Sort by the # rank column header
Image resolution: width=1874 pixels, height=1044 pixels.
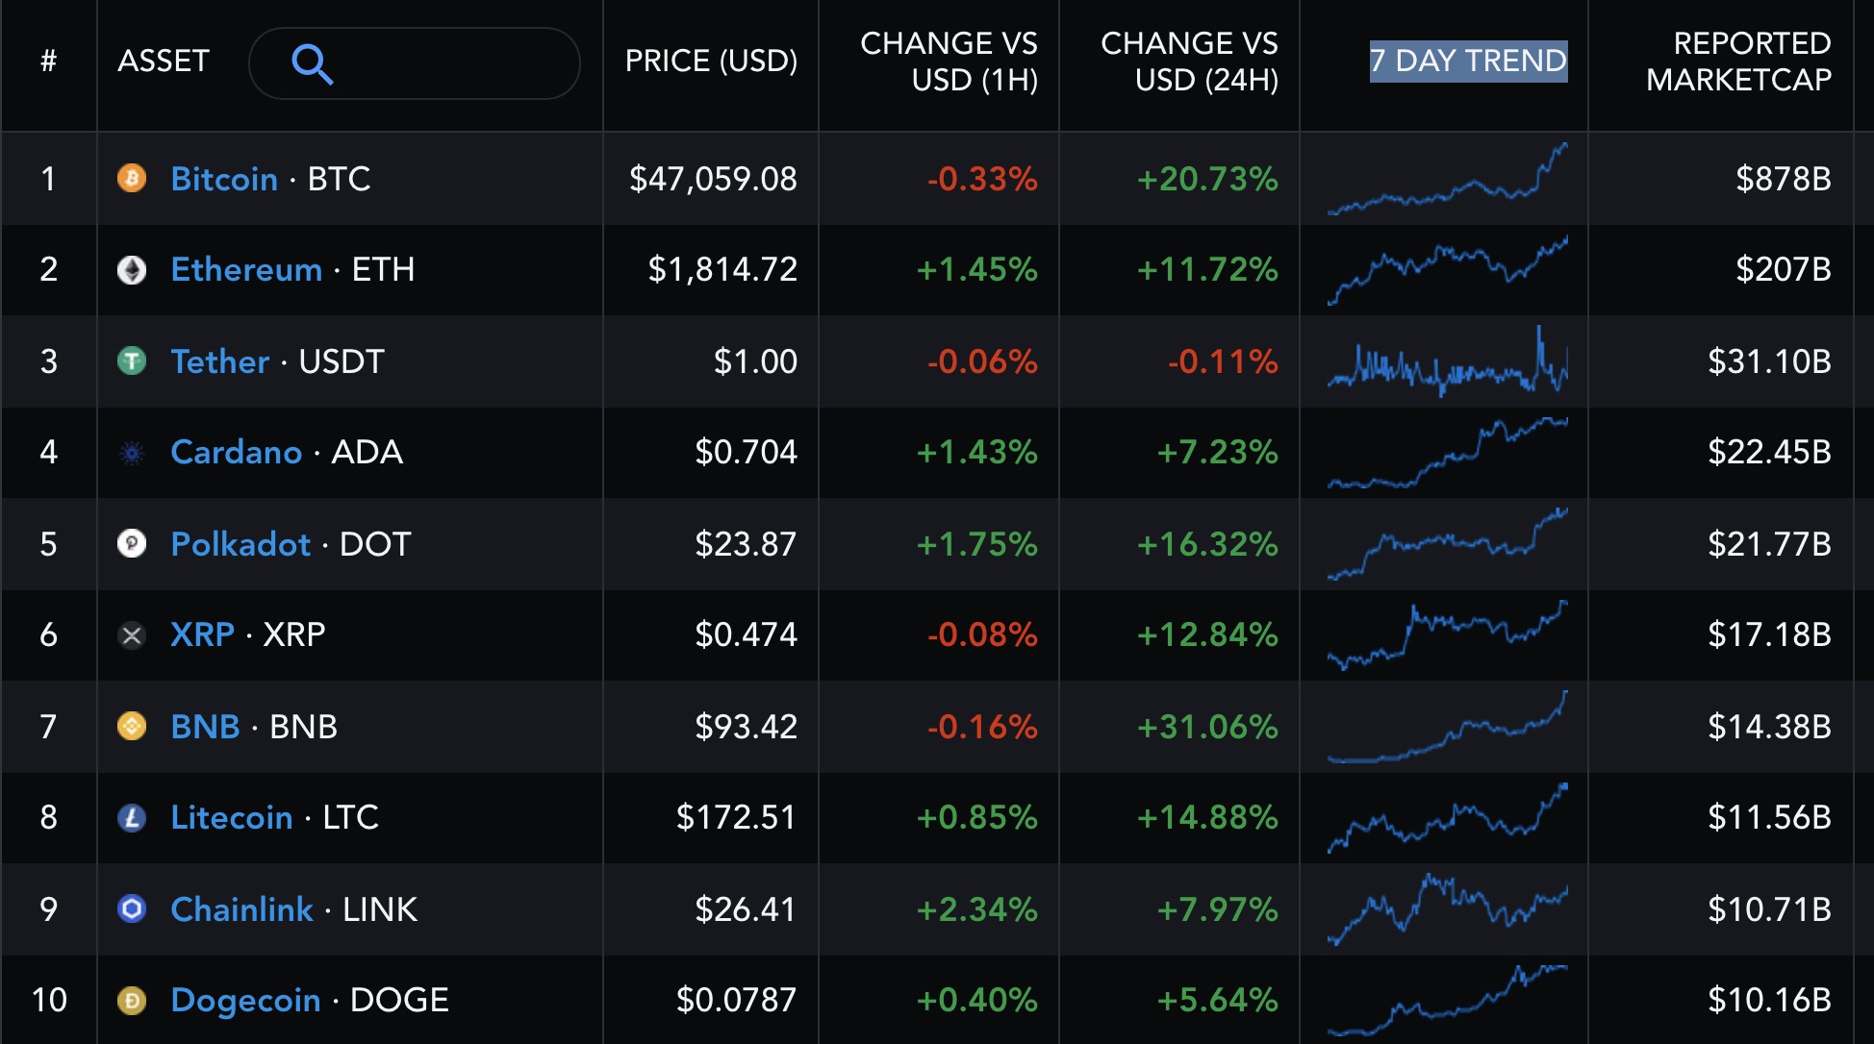[48, 62]
